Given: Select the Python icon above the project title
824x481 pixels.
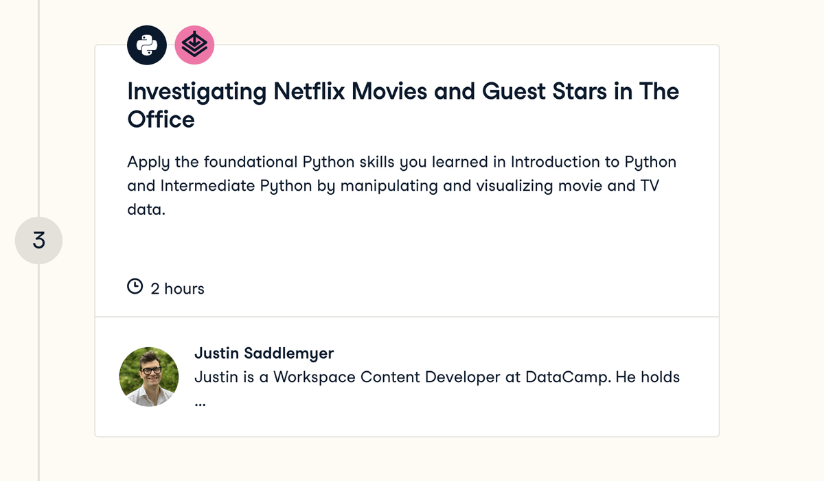Looking at the screenshot, I should click(x=147, y=44).
